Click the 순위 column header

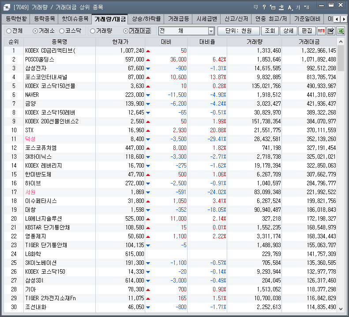point(14,42)
